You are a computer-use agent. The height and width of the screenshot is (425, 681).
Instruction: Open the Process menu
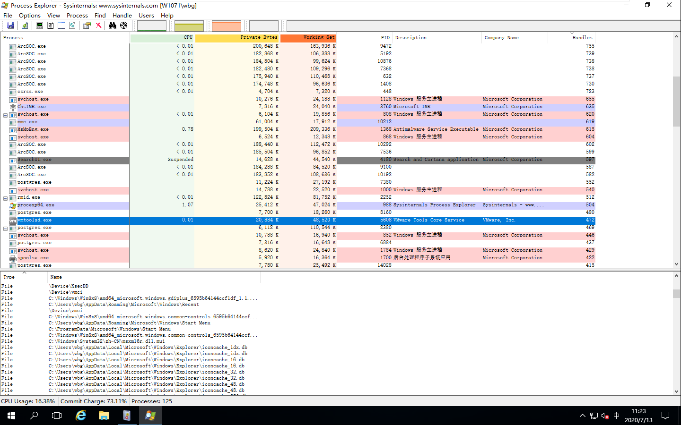(x=77, y=15)
